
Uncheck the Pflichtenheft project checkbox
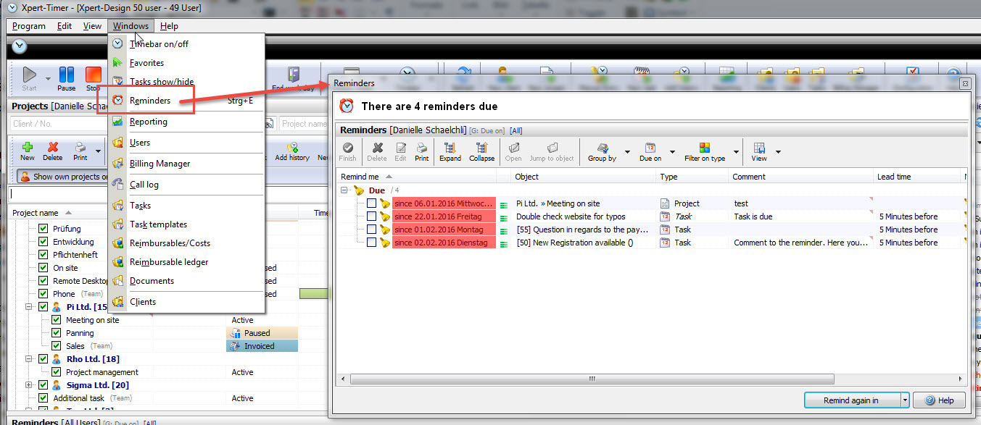coord(43,255)
